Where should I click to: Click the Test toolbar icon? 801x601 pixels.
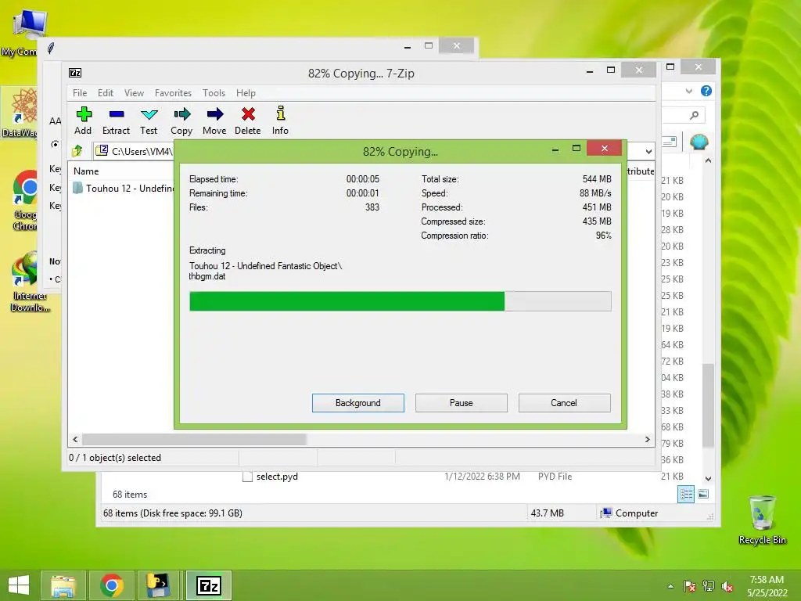(149, 121)
